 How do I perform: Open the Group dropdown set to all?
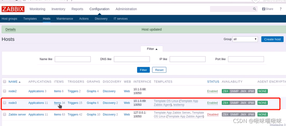coord(245,39)
